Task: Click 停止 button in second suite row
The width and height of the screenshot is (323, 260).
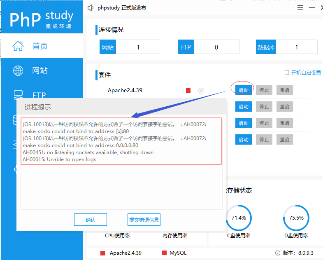Action: tap(264, 107)
